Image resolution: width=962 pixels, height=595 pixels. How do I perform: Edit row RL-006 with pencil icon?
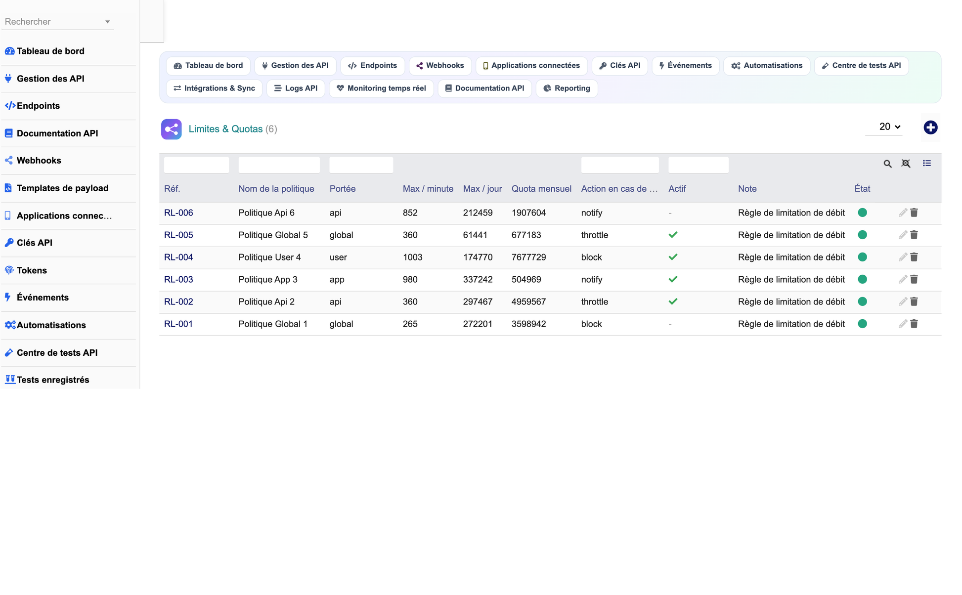pos(903,212)
